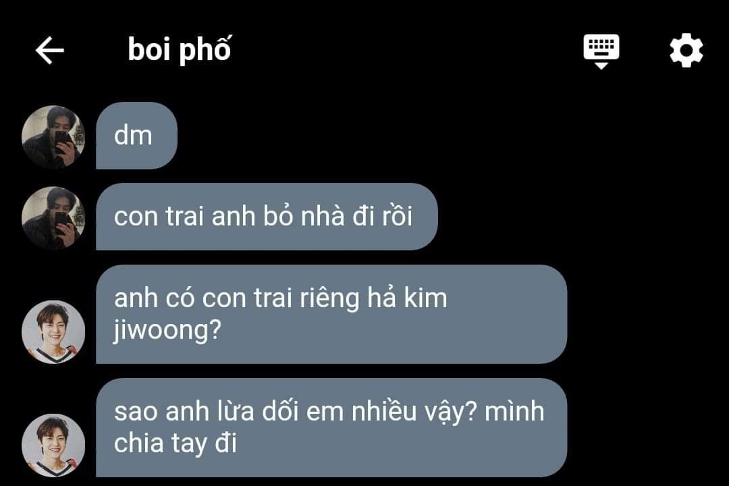The width and height of the screenshot is (729, 486).
Task: Tap mirror-selfie avatar beside the "dm" message
Action: coord(53,137)
